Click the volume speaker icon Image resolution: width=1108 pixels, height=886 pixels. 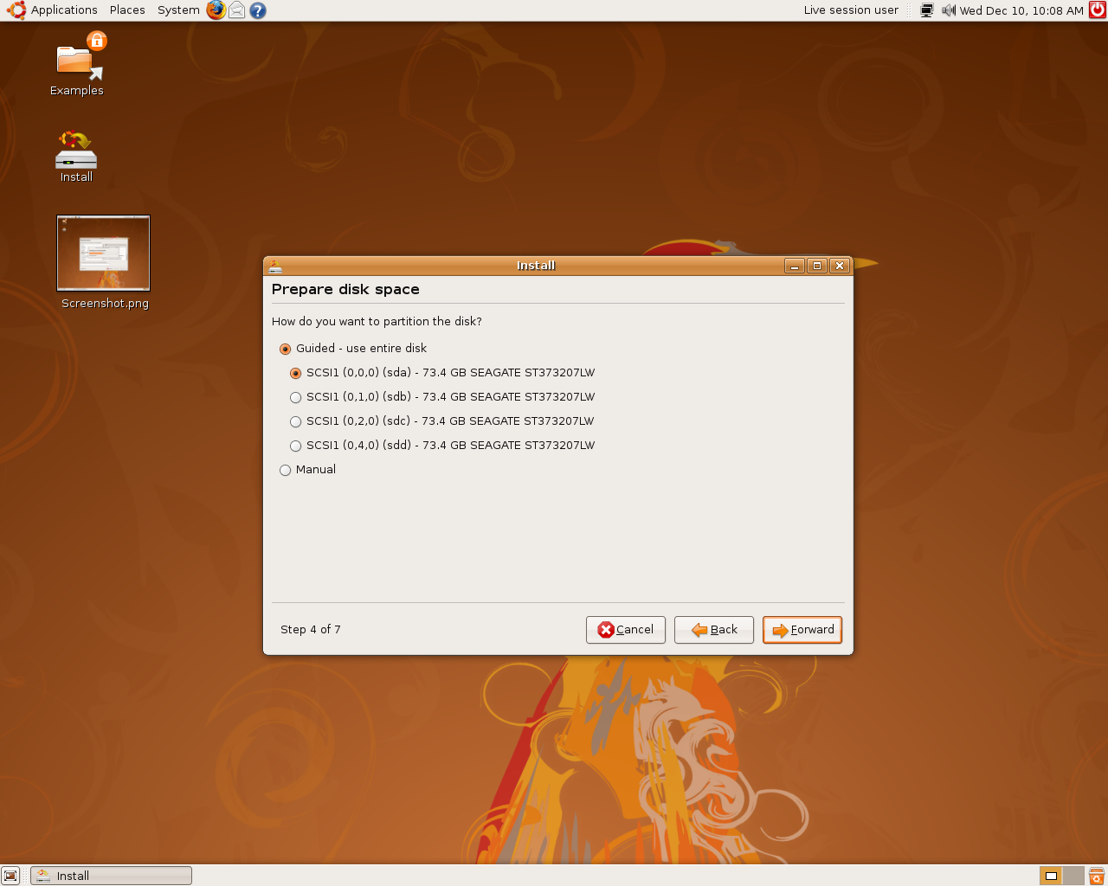click(948, 10)
